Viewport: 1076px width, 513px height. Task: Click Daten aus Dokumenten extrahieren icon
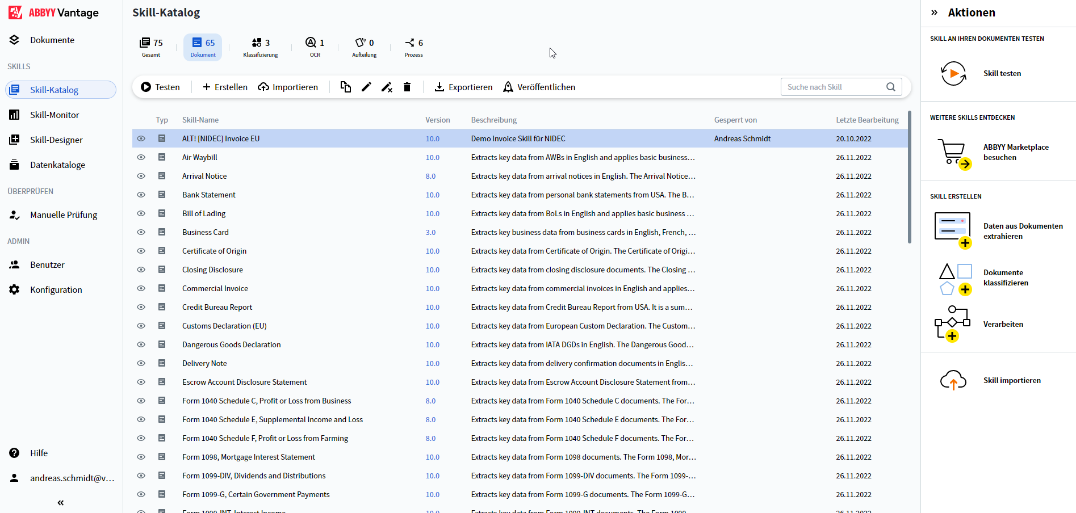point(953,230)
